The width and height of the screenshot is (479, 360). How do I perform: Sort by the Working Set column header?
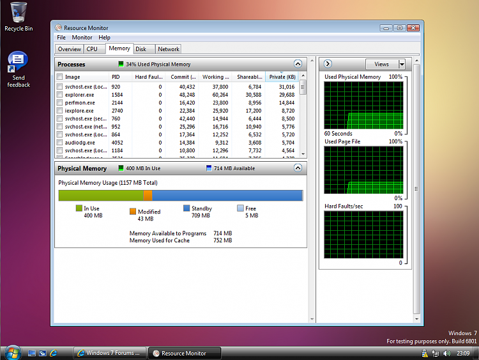[x=216, y=77]
